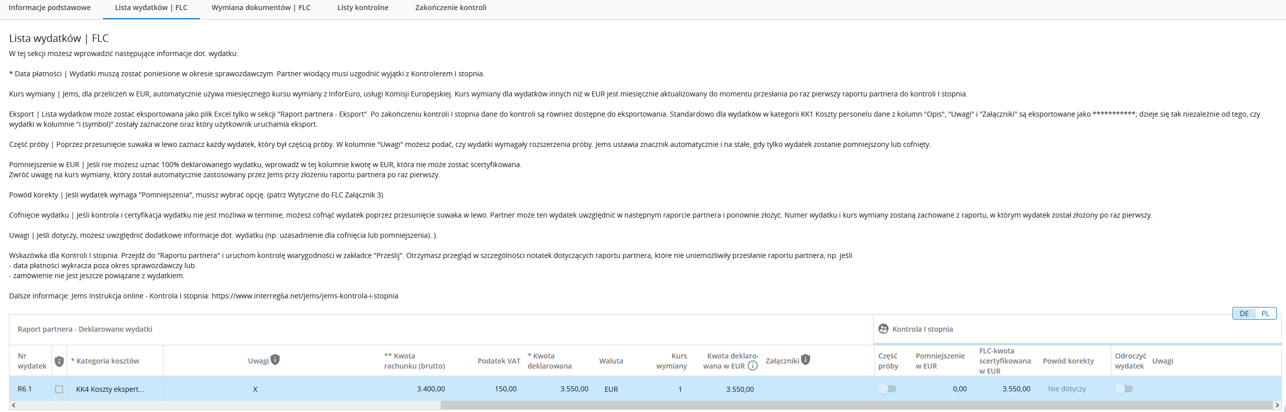
Task: Click the Pomniejszenie w EUR field showing 0,00
Action: click(942, 389)
